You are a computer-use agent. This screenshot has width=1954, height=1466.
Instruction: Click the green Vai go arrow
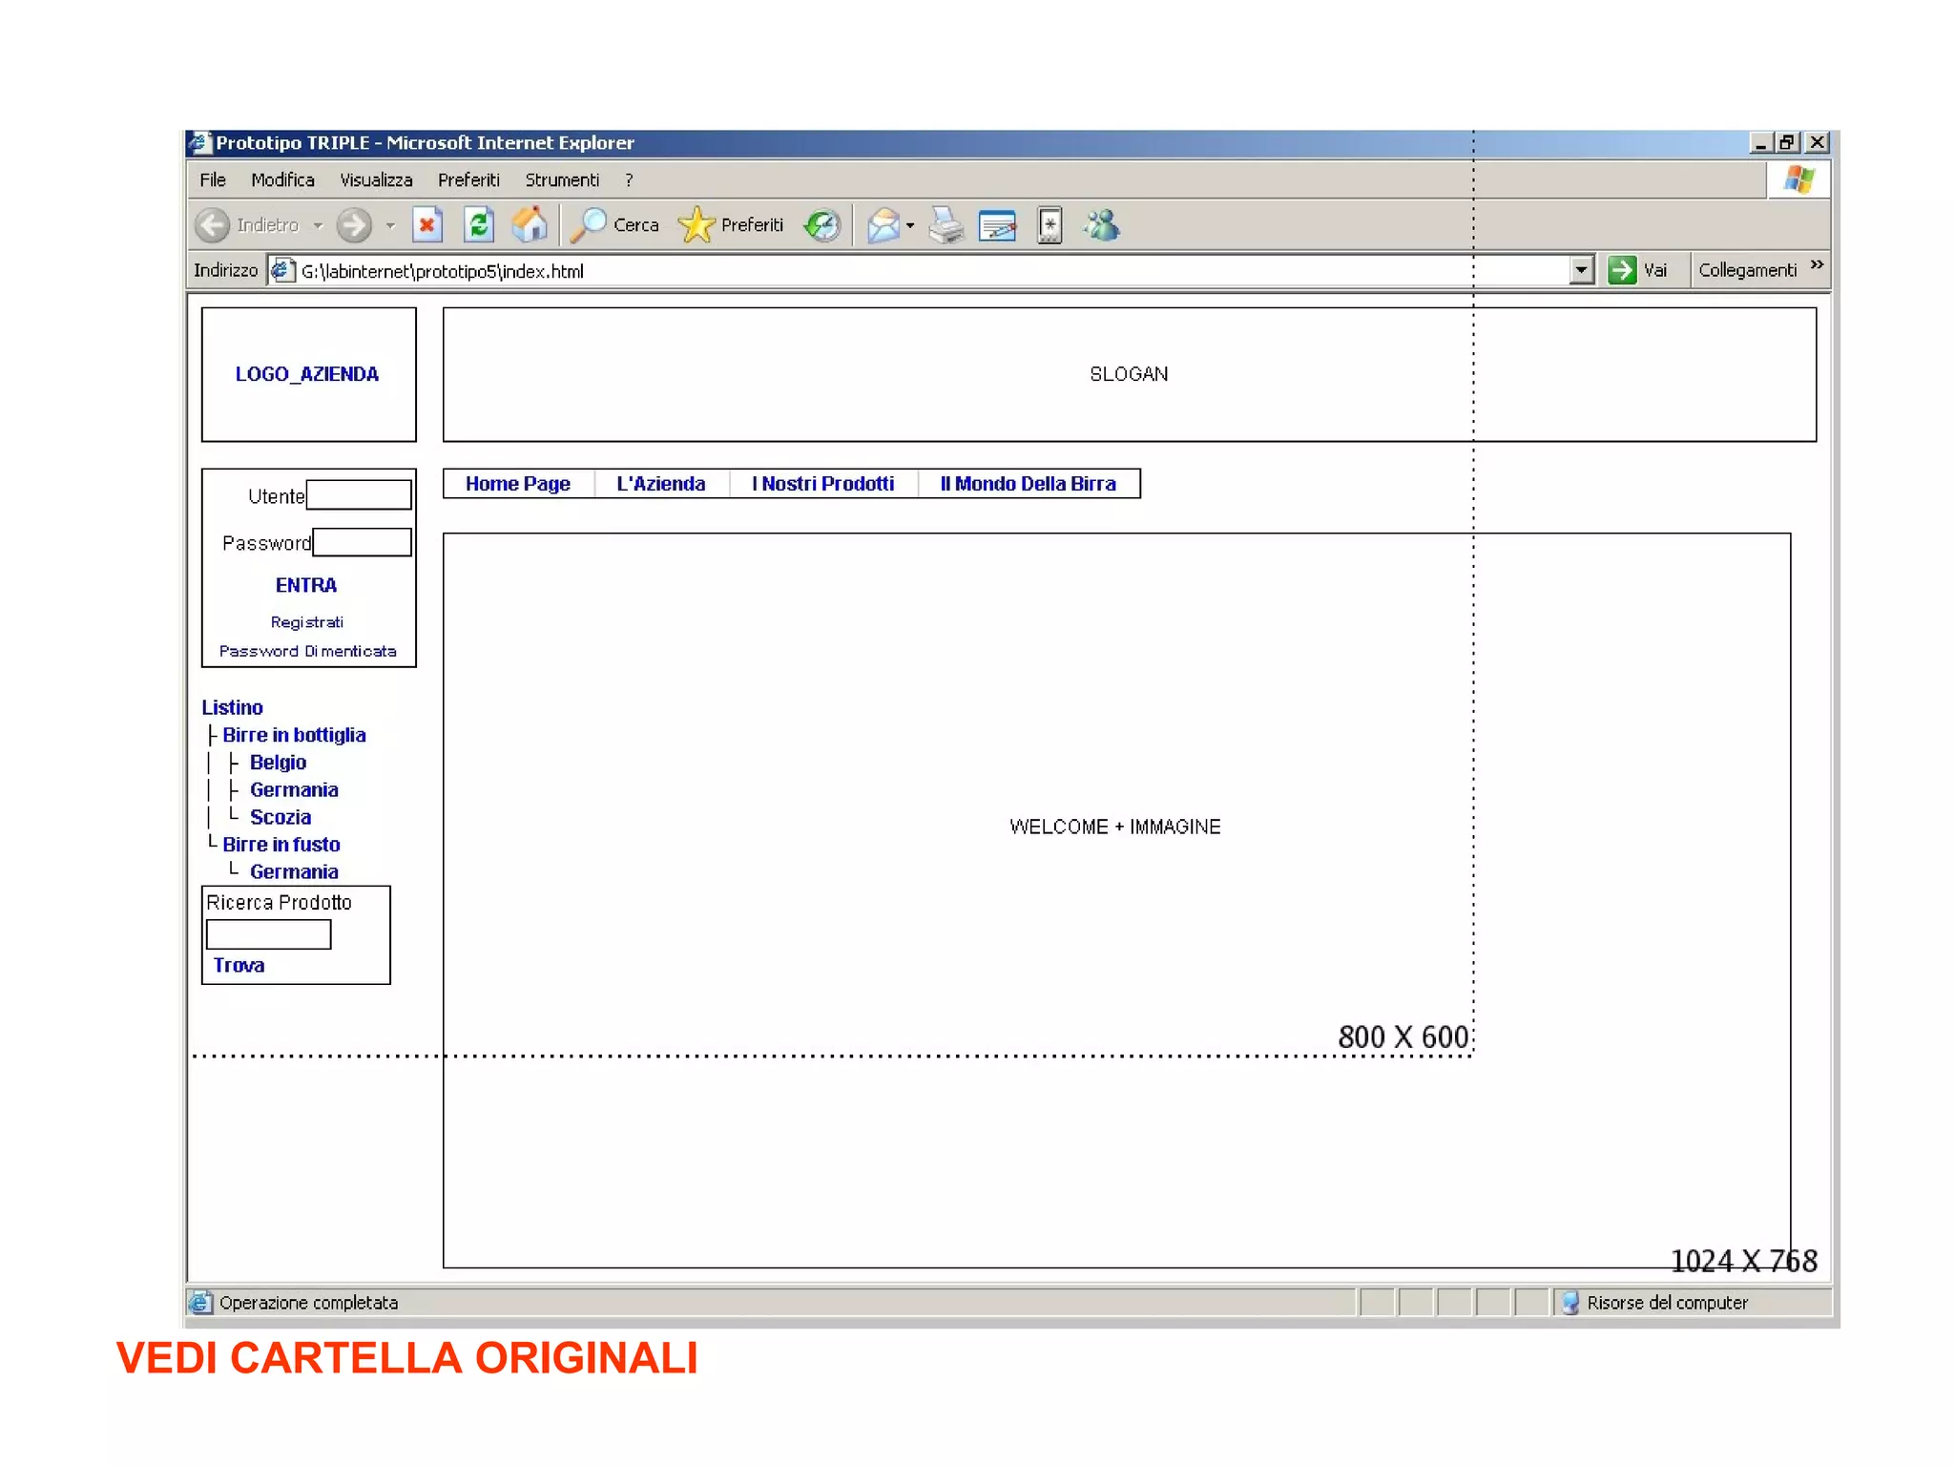[x=1621, y=270]
